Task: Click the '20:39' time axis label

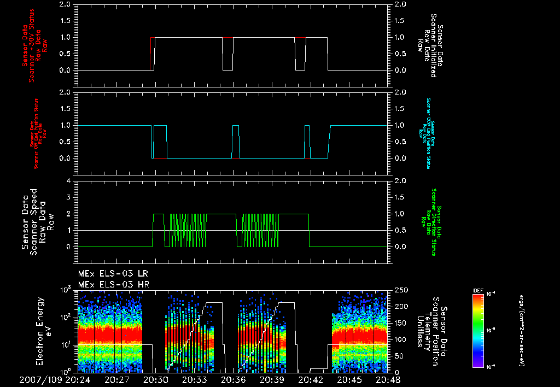Action: 272,380
